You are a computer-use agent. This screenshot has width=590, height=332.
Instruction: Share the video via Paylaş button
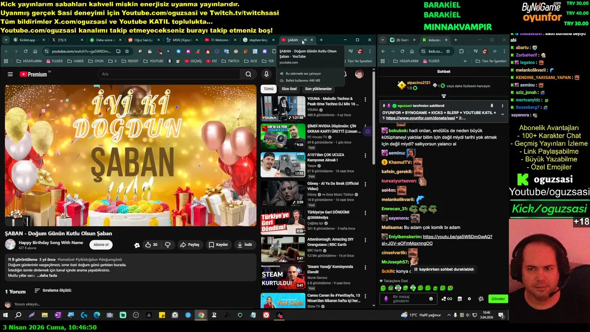pos(190,245)
